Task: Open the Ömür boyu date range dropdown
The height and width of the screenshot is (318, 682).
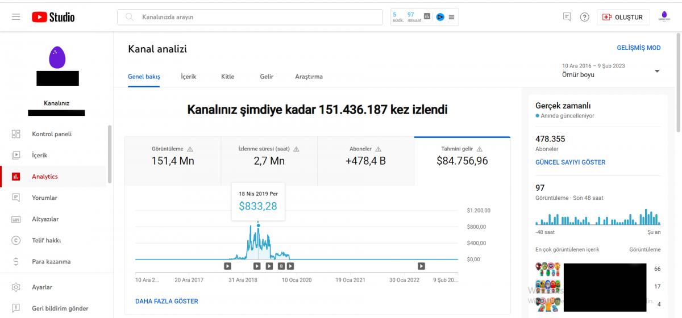Action: point(611,70)
